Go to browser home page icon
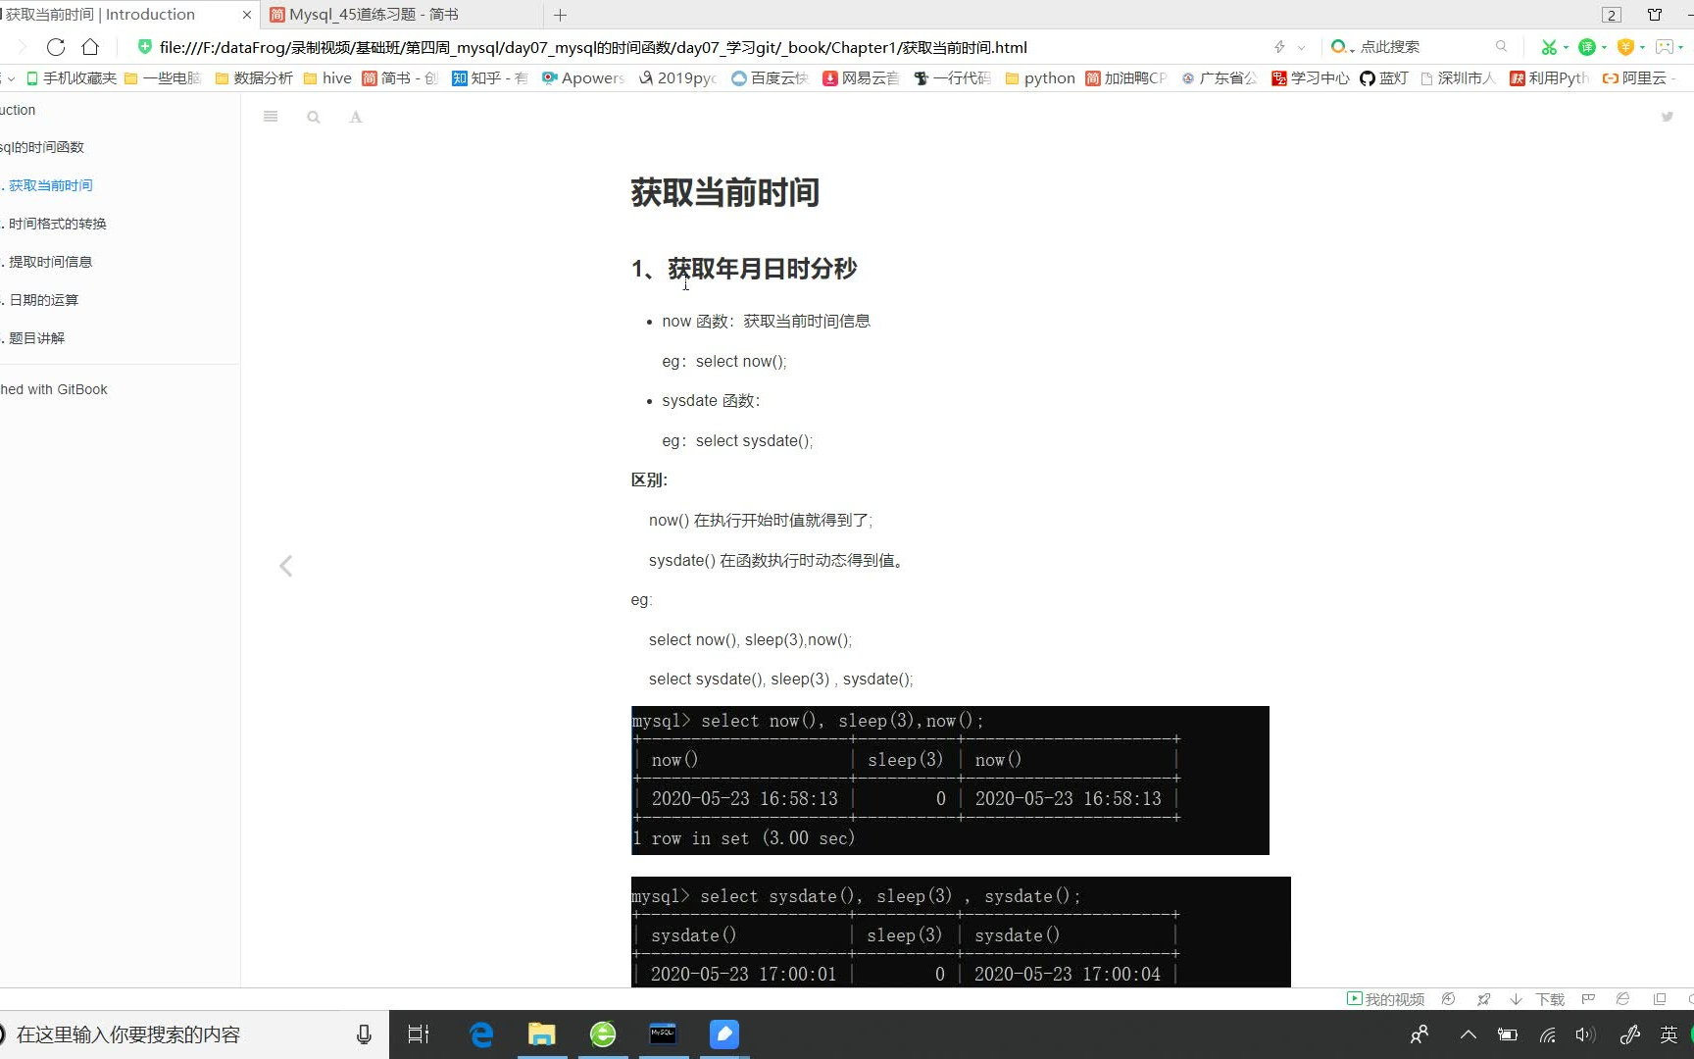The width and height of the screenshot is (1694, 1059). (x=90, y=47)
